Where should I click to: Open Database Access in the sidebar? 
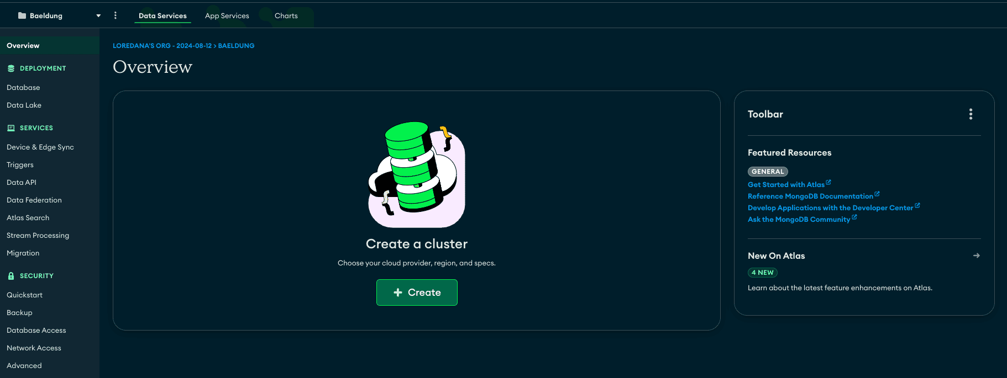(x=36, y=330)
